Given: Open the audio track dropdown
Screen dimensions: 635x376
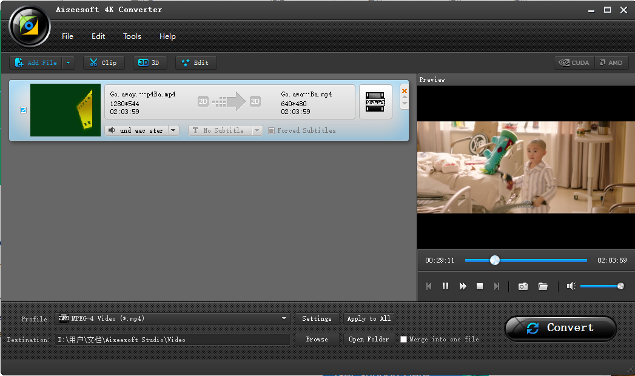Looking at the screenshot, I should pos(173,130).
